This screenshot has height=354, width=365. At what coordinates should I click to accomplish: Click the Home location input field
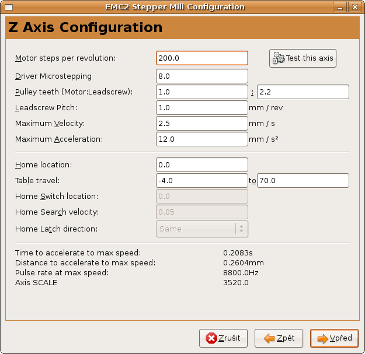tap(202, 165)
